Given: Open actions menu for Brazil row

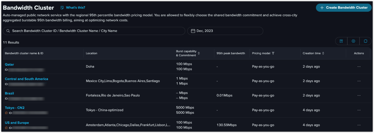Looking at the screenshot, I should [x=359, y=96].
